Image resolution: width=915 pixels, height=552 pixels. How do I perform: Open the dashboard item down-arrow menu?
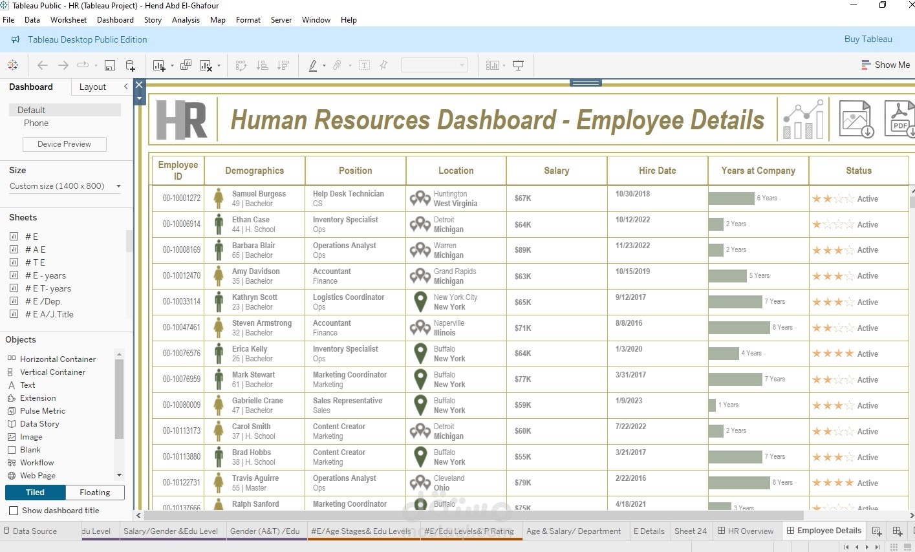[139, 98]
